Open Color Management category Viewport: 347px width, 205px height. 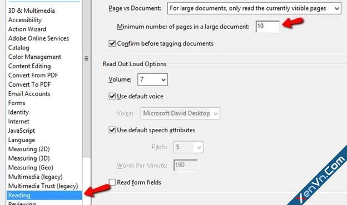(x=34, y=57)
